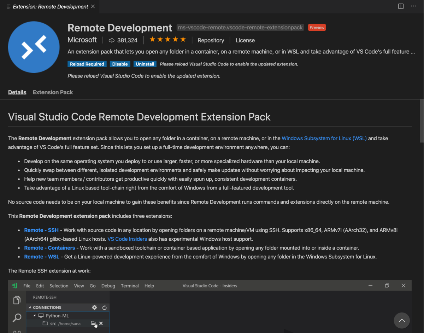The height and width of the screenshot is (333, 424).
Task: Click the Remote Development extension logo
Action: (x=34, y=47)
